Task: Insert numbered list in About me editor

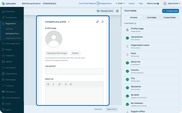Action: click(71, 84)
